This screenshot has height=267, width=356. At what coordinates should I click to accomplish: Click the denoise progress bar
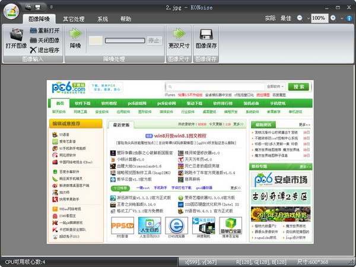125,40
